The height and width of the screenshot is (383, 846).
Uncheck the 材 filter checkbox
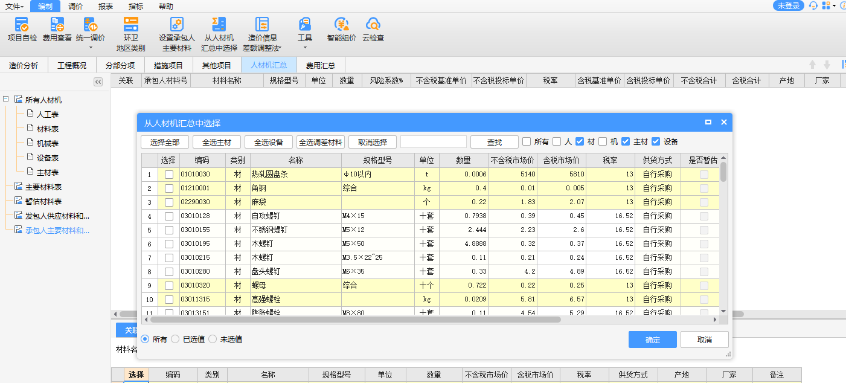pos(580,141)
